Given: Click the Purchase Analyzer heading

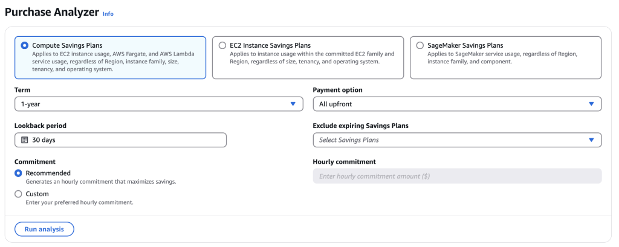Looking at the screenshot, I should [52, 12].
